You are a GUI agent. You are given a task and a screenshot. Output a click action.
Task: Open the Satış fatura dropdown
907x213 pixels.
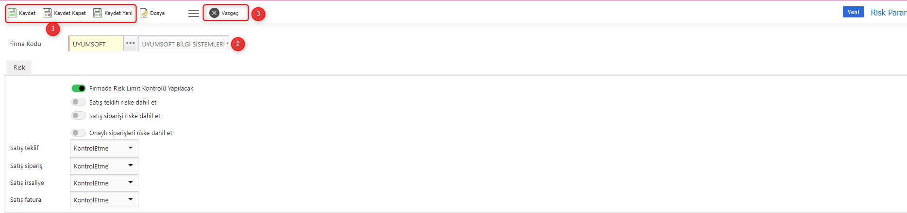pyautogui.click(x=104, y=199)
